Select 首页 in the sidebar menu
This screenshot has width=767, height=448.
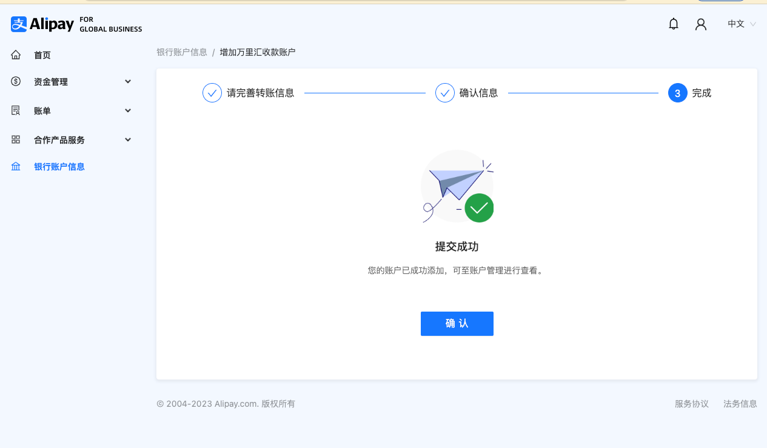[42, 55]
